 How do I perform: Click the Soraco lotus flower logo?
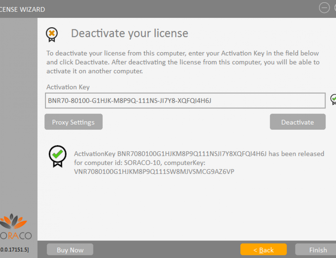[13, 221]
